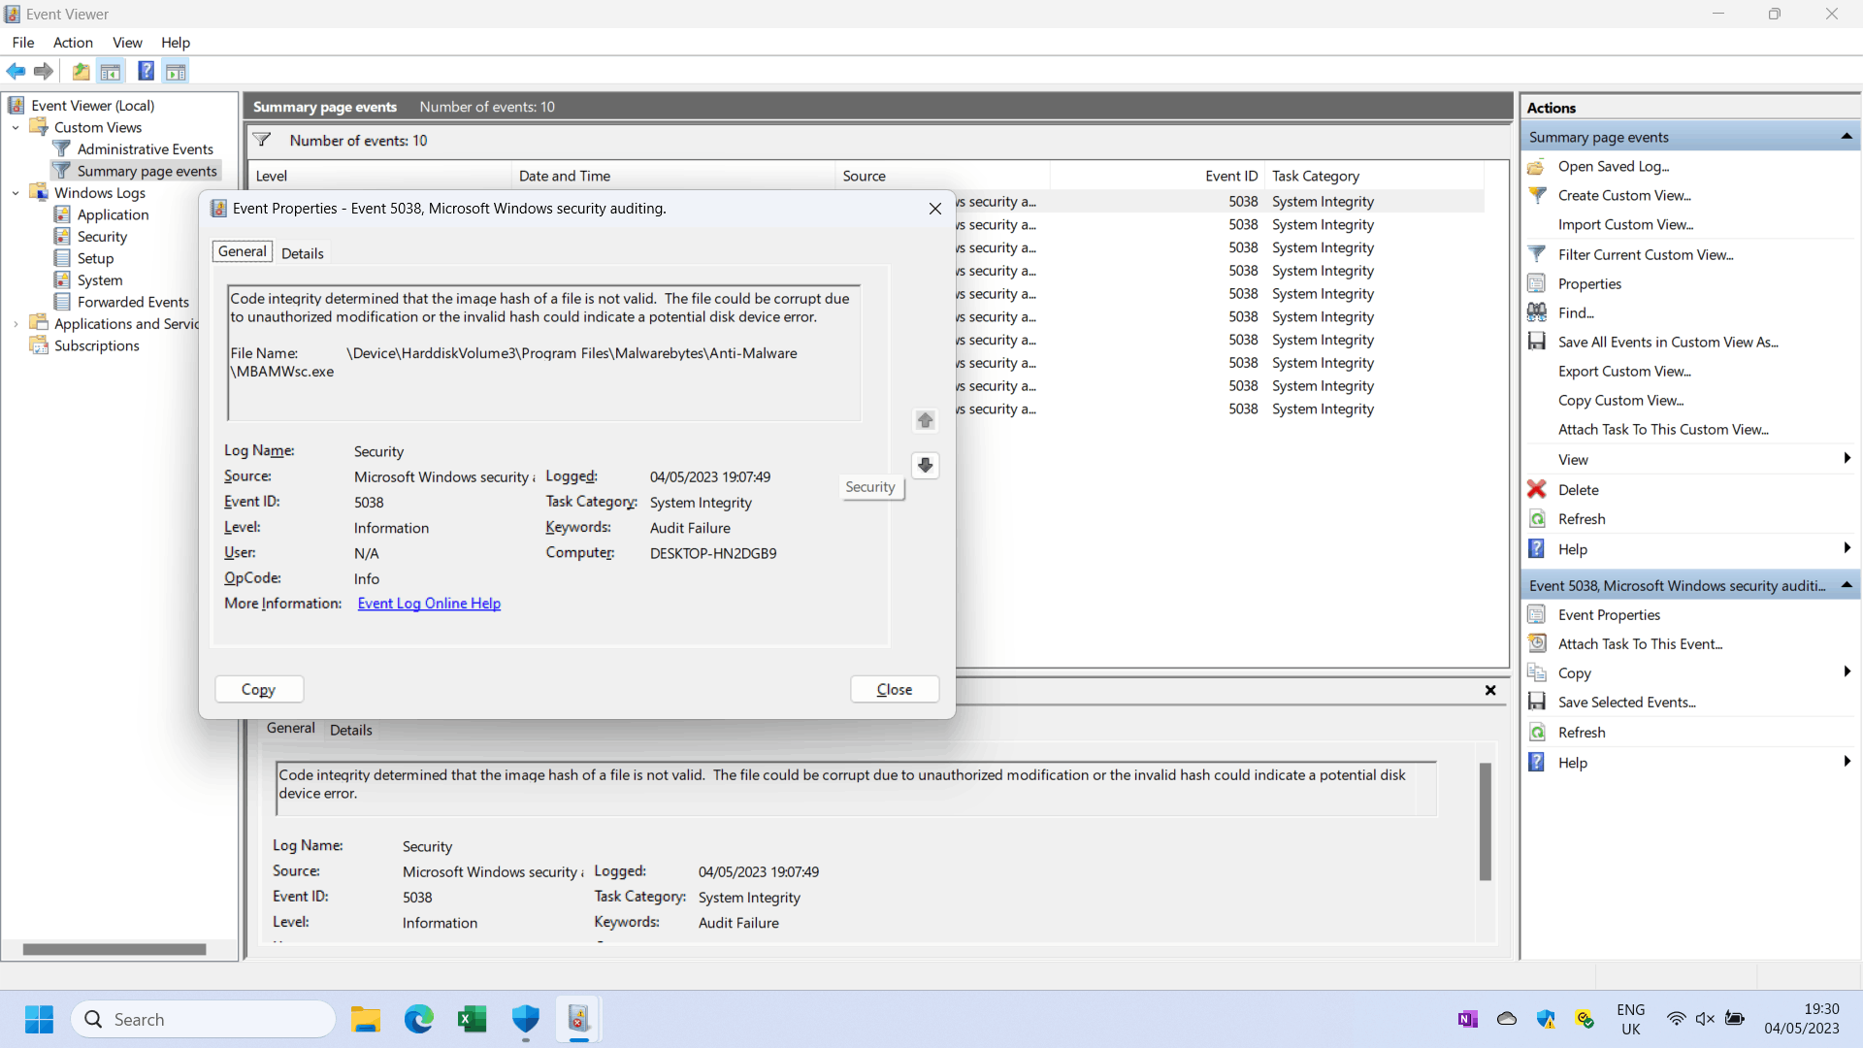
Task: Collapse the Windows Logs tree node
Action: click(16, 192)
